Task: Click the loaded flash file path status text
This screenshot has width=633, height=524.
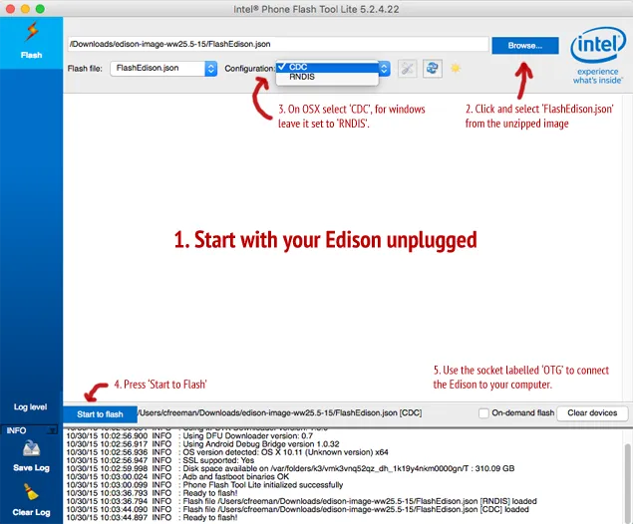Action: (x=280, y=413)
